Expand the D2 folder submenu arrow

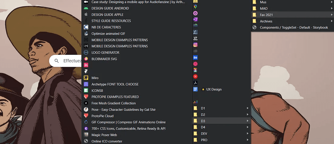tap(247, 115)
